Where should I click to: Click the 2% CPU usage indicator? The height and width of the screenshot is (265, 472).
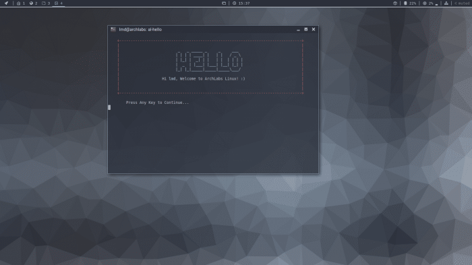tap(430, 3)
